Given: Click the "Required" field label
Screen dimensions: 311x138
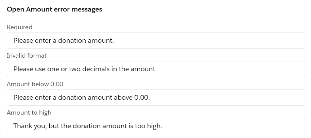Looking at the screenshot, I should click(19, 27).
